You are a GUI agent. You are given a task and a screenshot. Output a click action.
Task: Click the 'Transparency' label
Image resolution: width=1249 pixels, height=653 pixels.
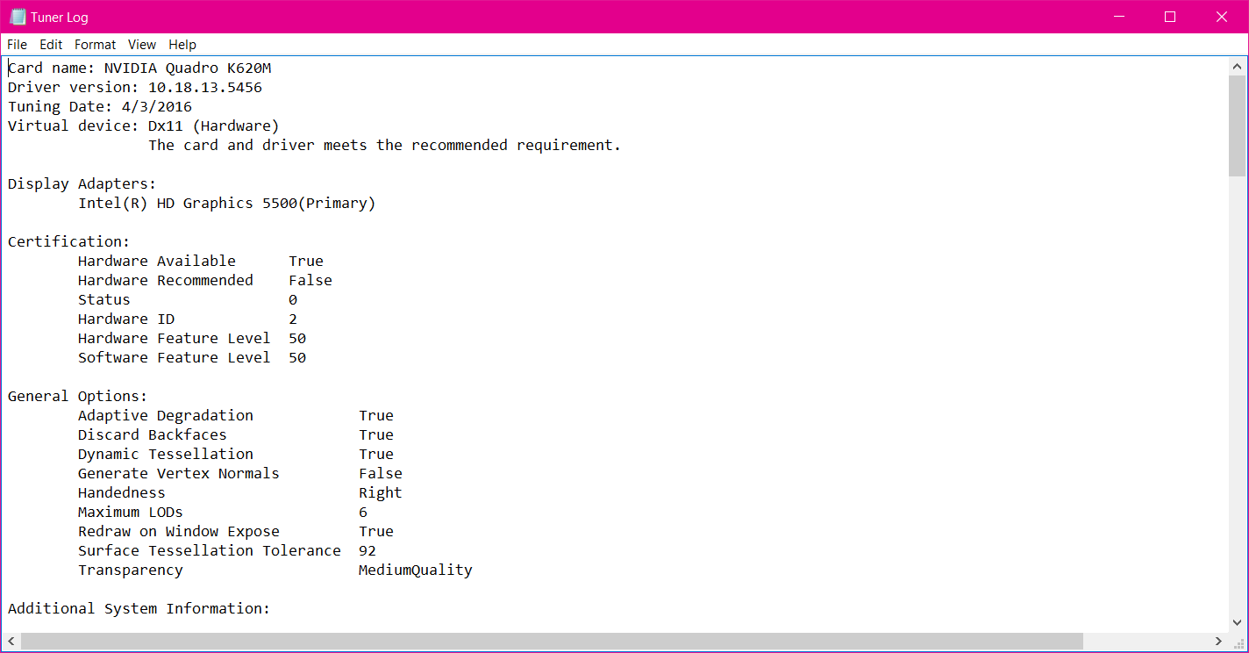[131, 570]
